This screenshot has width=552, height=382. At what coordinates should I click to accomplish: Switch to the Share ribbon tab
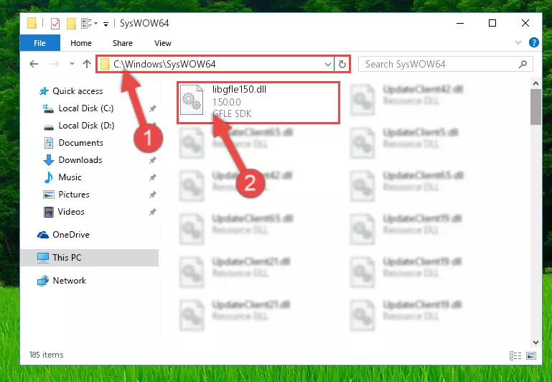pos(123,43)
